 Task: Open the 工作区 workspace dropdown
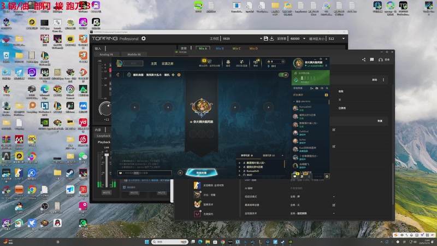[x=261, y=38]
